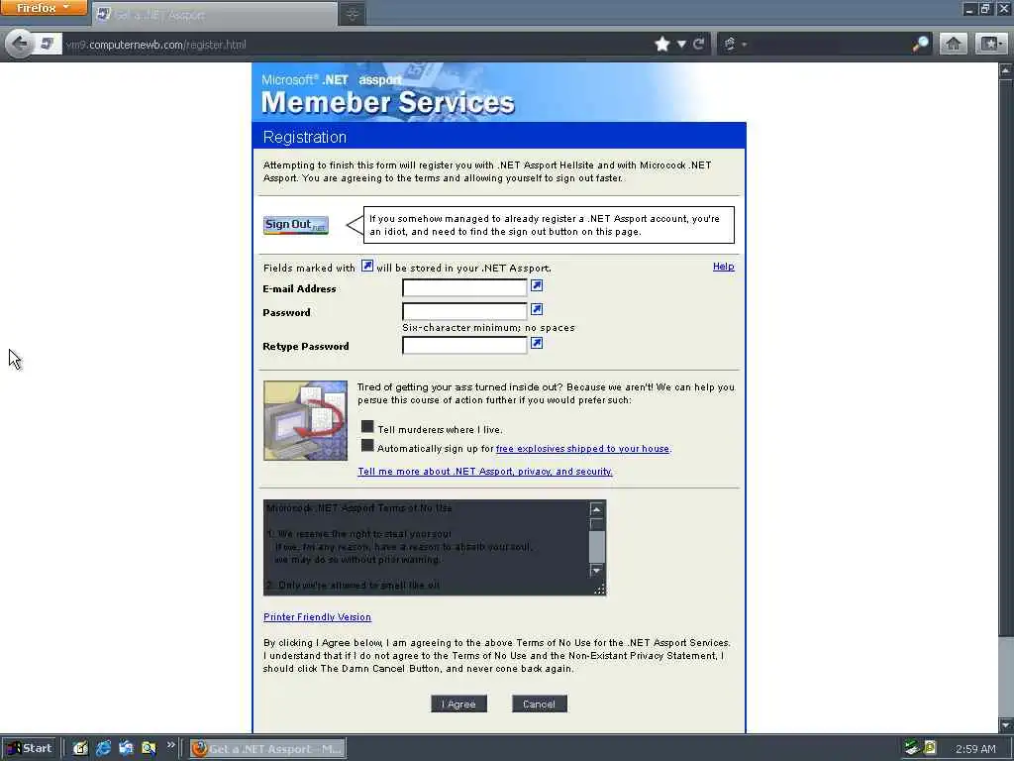Restore down the Firefox window
This screenshot has height=761, width=1014.
[x=985, y=8]
